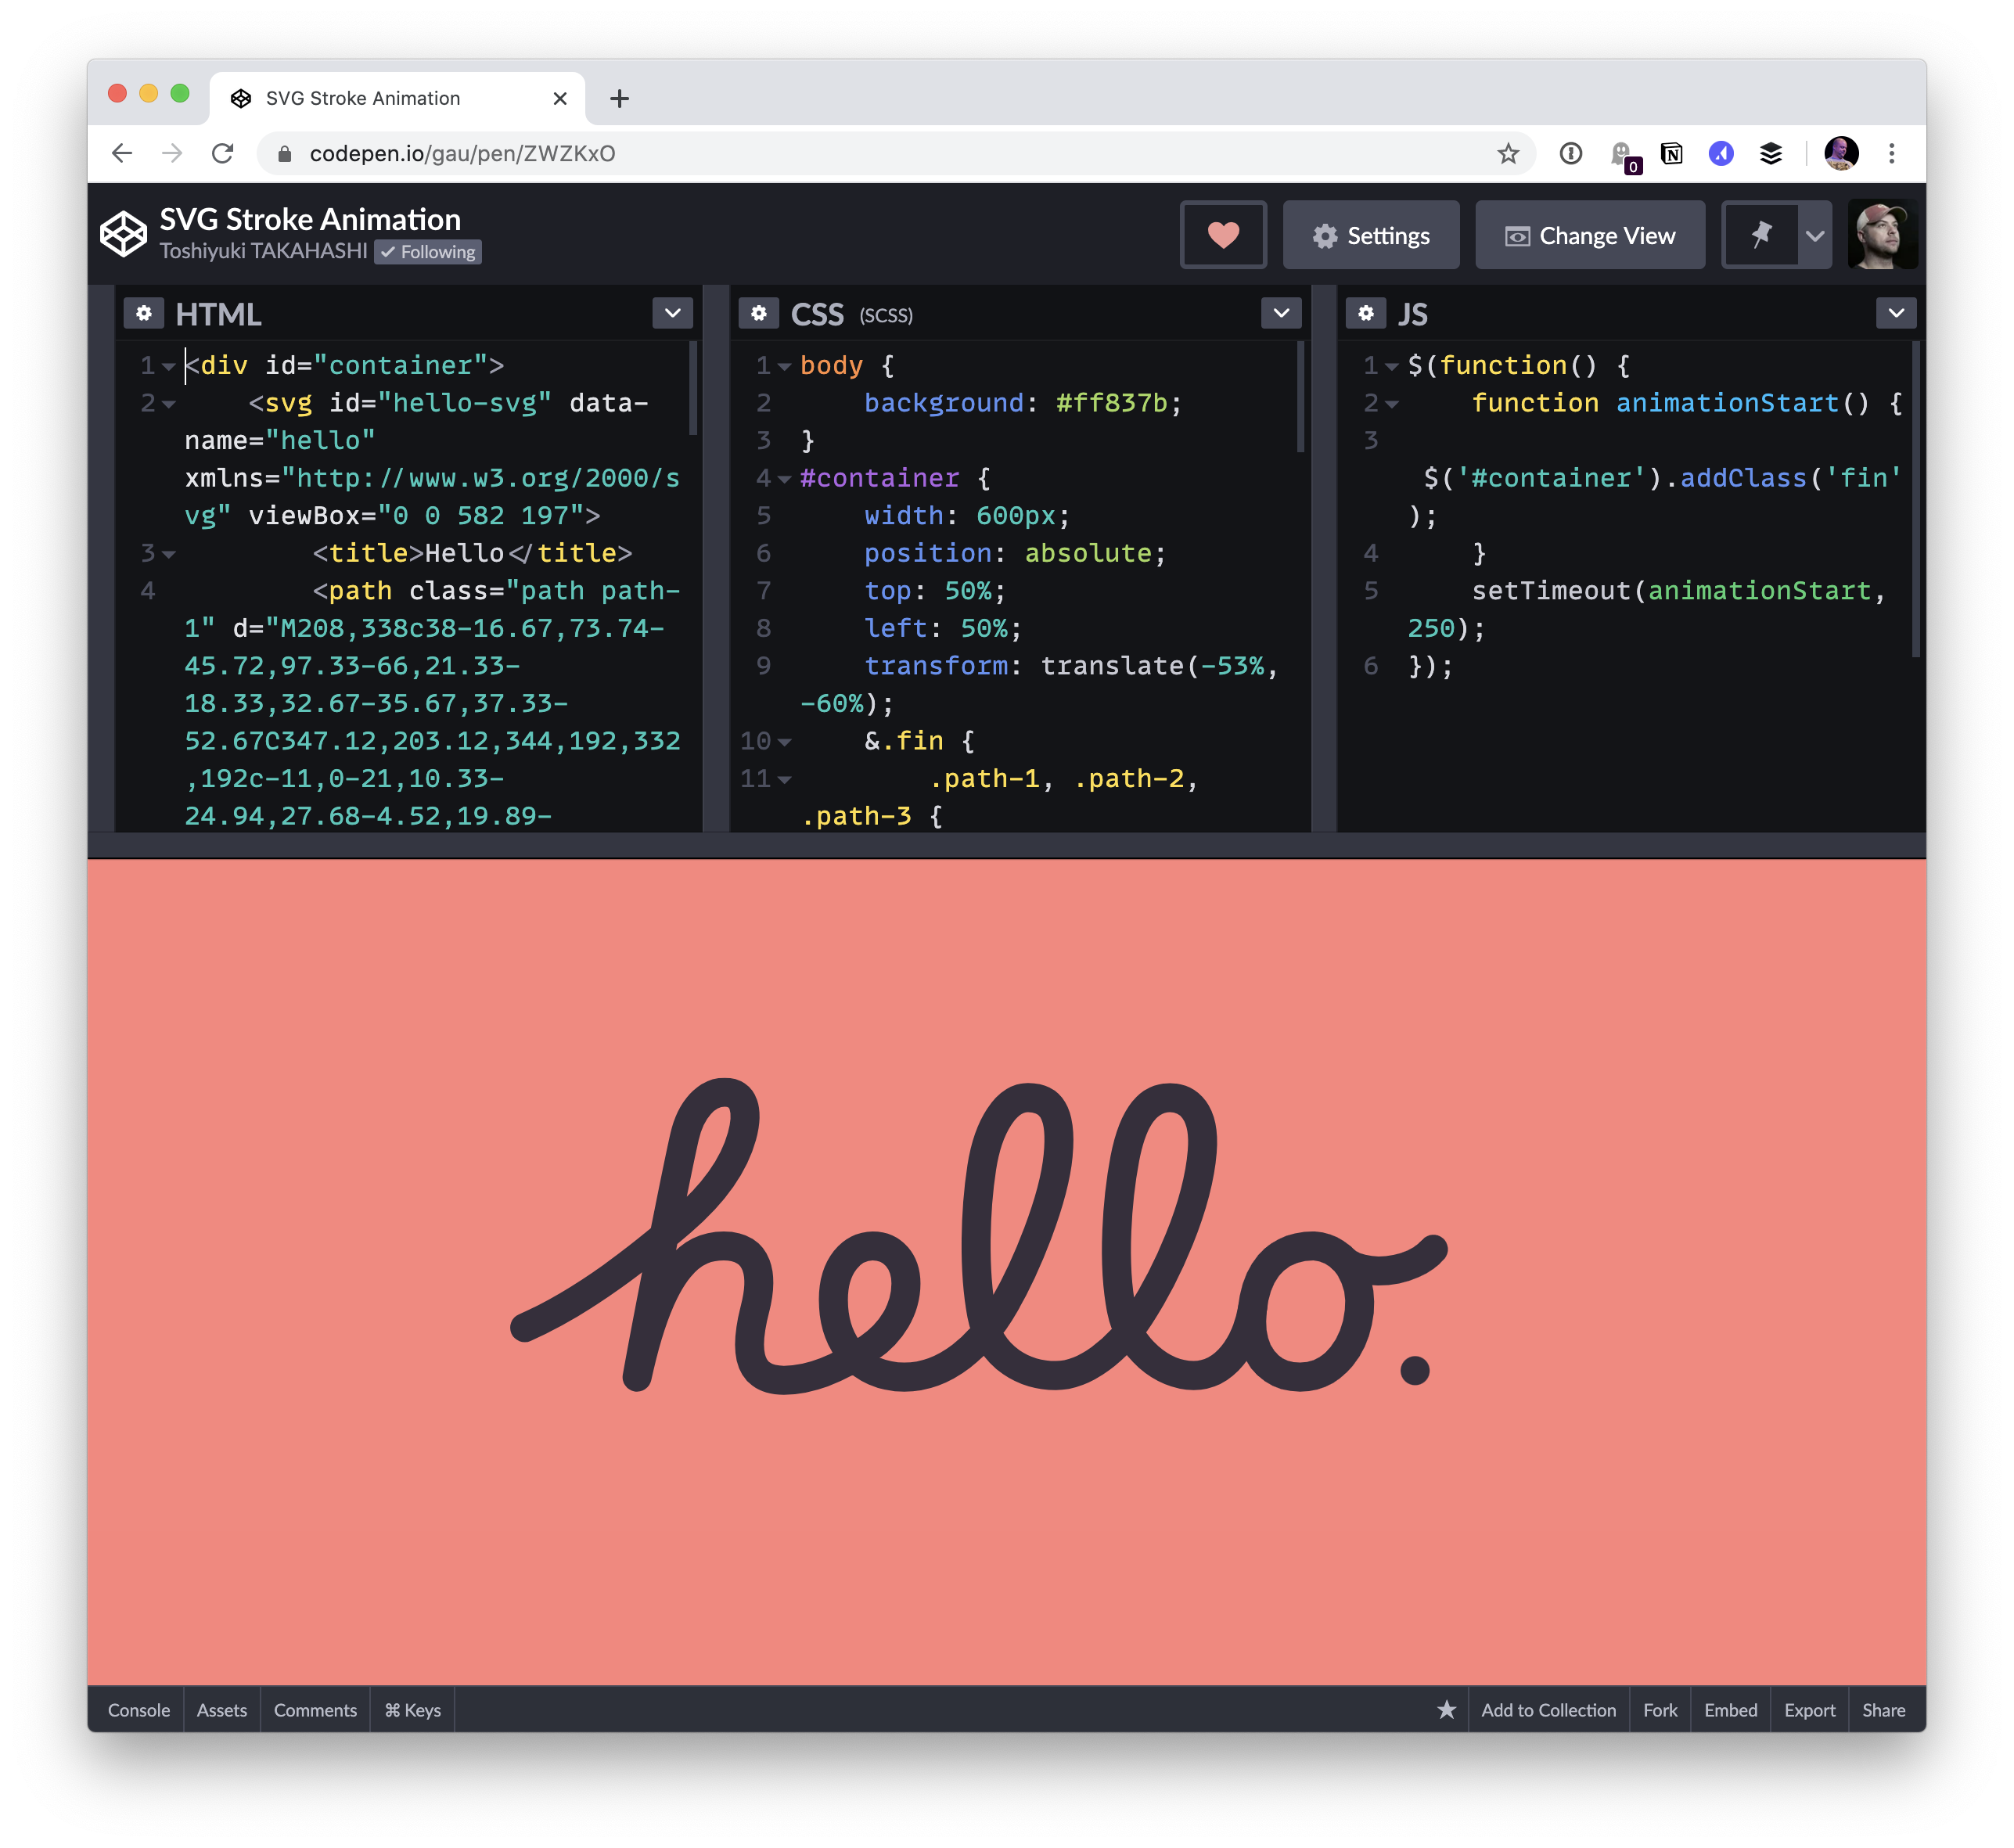Select the #ff837b background color value

1114,403
